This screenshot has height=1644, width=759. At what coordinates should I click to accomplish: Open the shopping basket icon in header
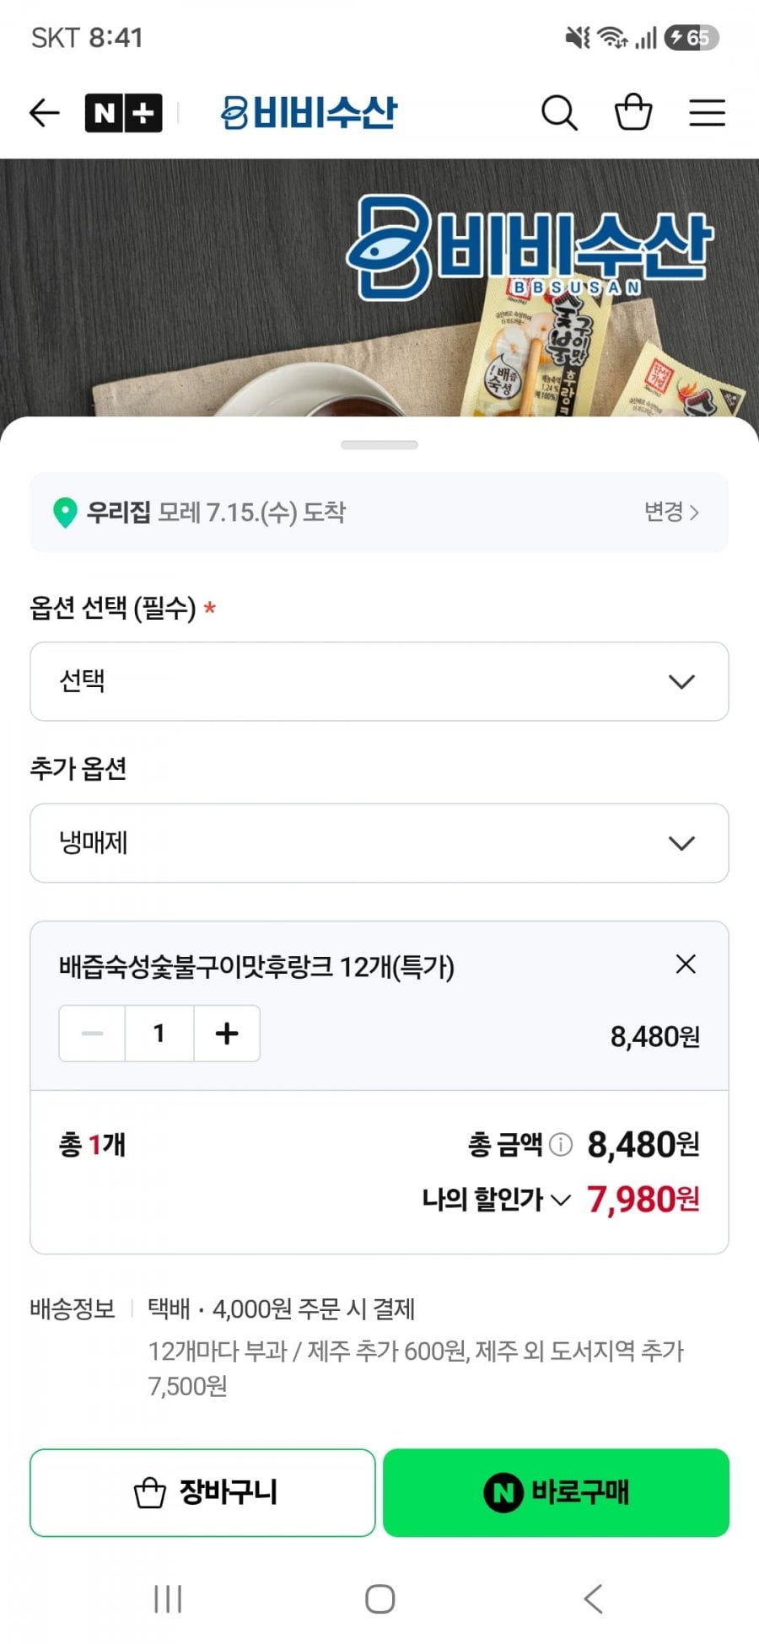tap(633, 111)
